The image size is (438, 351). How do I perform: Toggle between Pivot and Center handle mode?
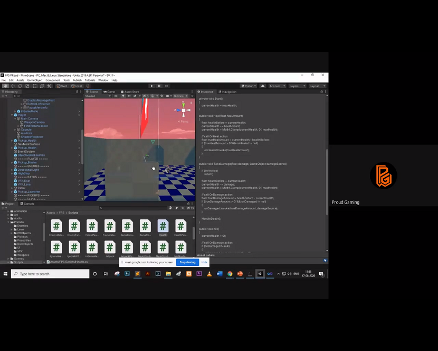(63, 86)
